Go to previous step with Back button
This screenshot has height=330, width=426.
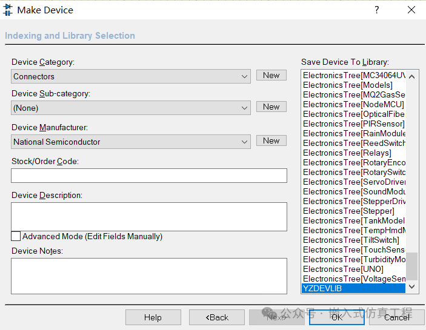pos(216,317)
